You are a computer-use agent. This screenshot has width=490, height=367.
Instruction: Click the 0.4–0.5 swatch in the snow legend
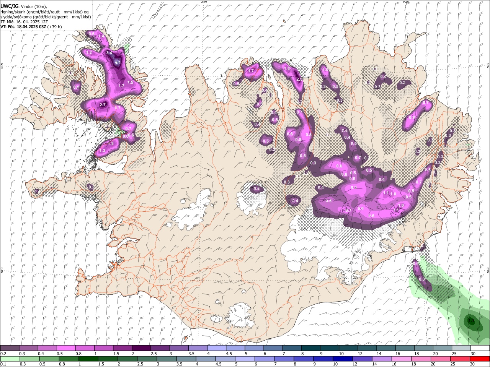coord(47,348)
